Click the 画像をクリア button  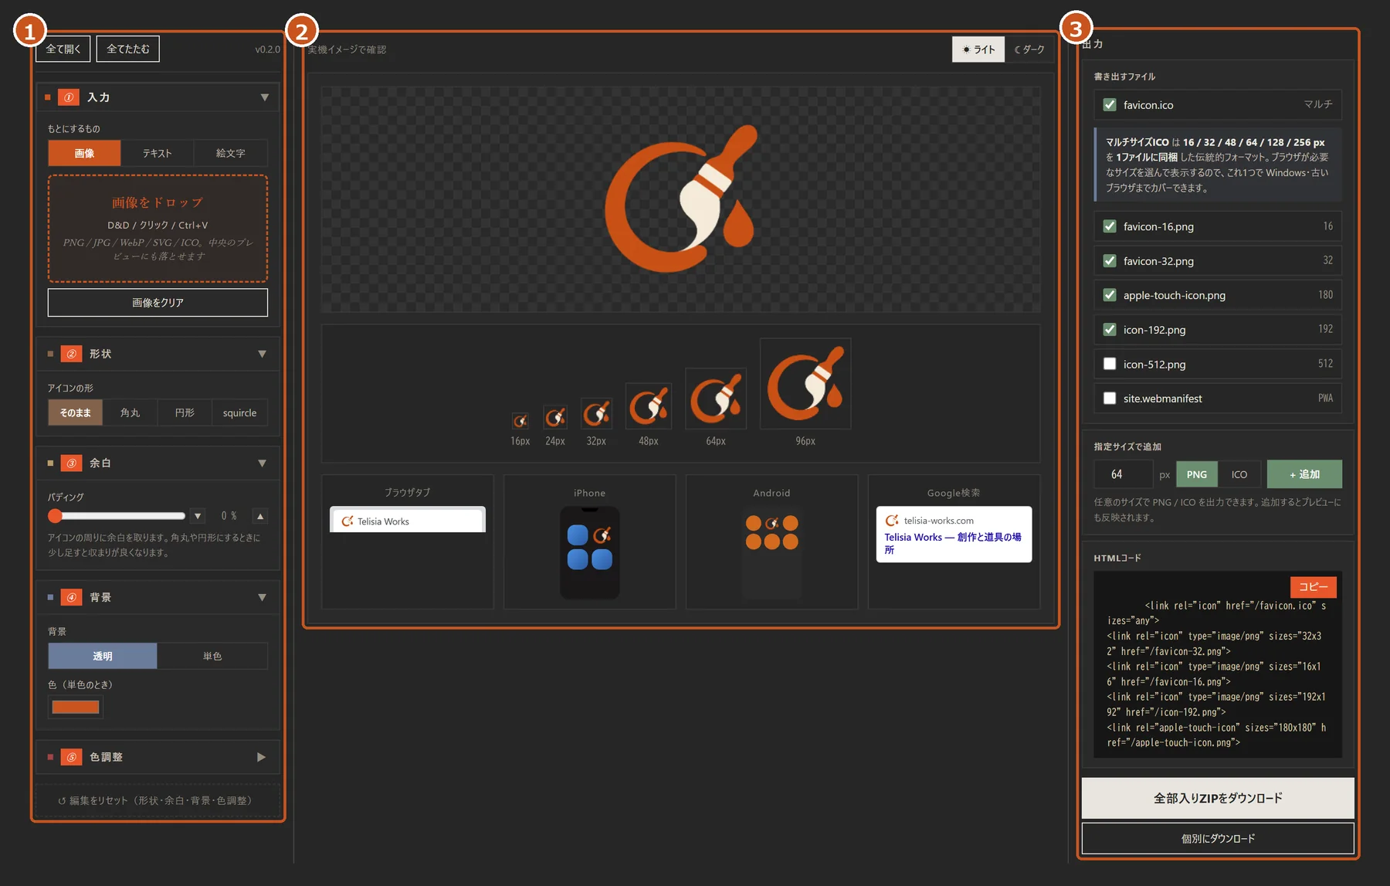pos(158,303)
